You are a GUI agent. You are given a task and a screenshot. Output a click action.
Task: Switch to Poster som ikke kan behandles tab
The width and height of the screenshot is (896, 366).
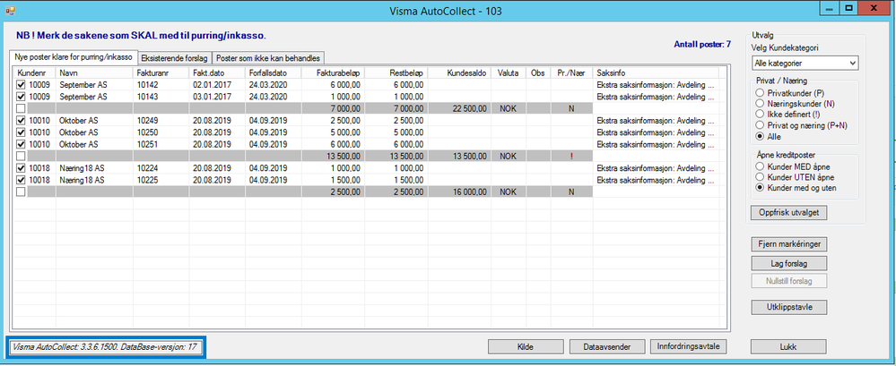[268, 57]
